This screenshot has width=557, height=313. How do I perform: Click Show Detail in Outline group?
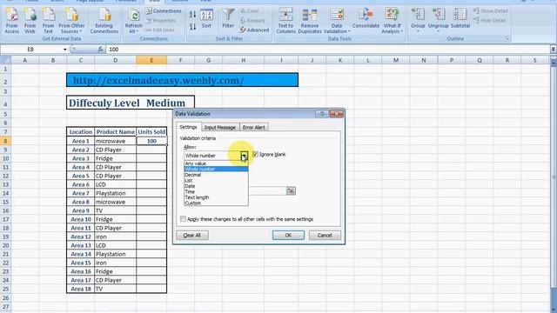click(x=491, y=11)
